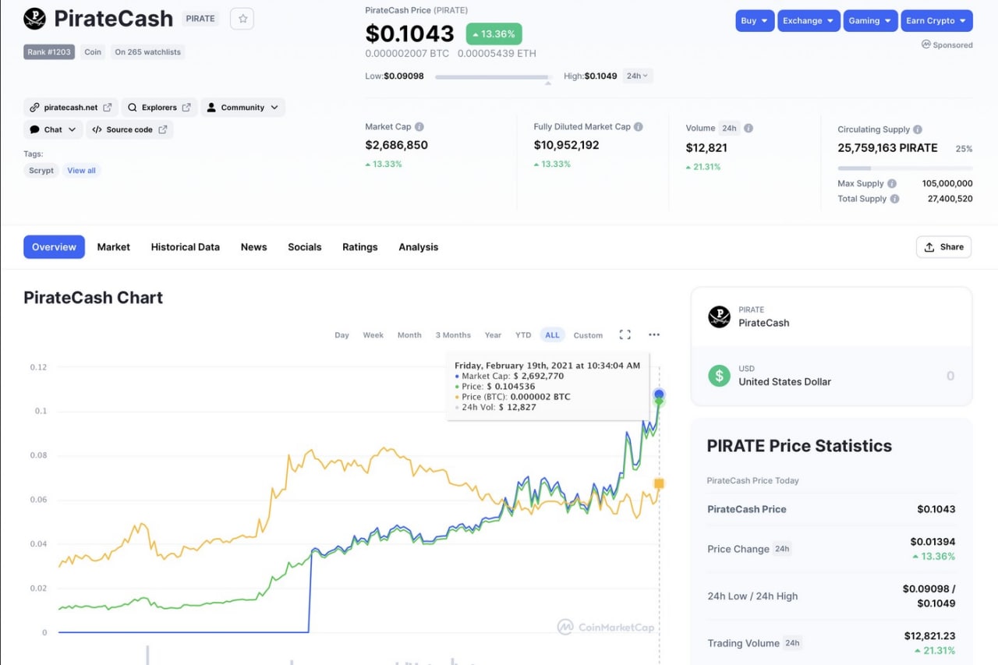998x665 pixels.
Task: Click the Share button
Action: (x=943, y=247)
